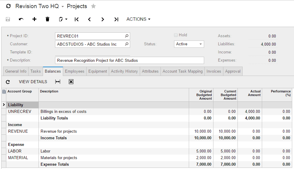Add a new project record
The width and height of the screenshot is (294, 169).
tap(35, 19)
